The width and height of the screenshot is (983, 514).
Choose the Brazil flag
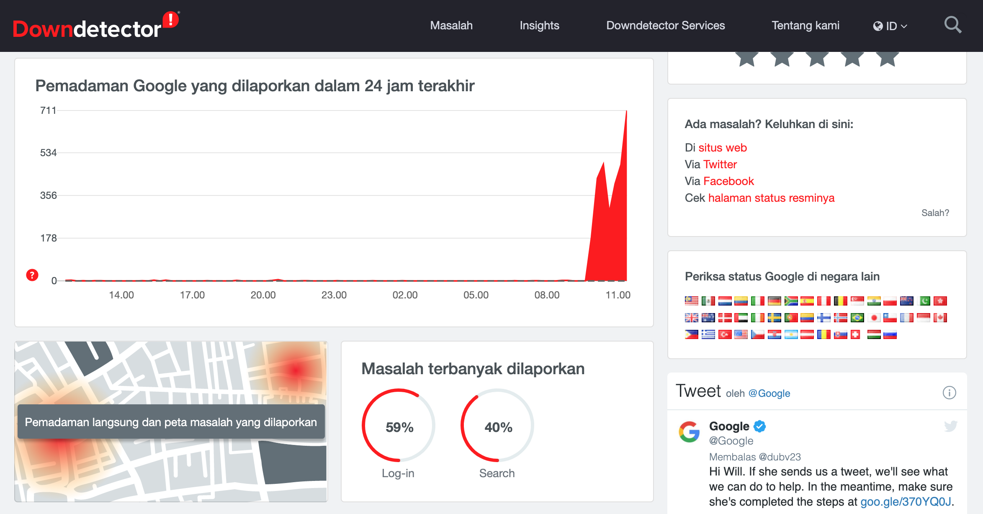(x=857, y=318)
